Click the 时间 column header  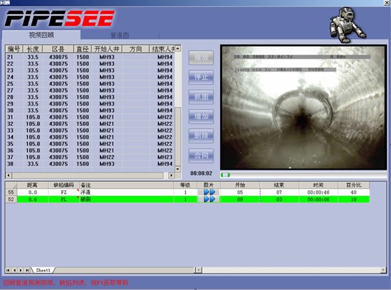point(319,185)
